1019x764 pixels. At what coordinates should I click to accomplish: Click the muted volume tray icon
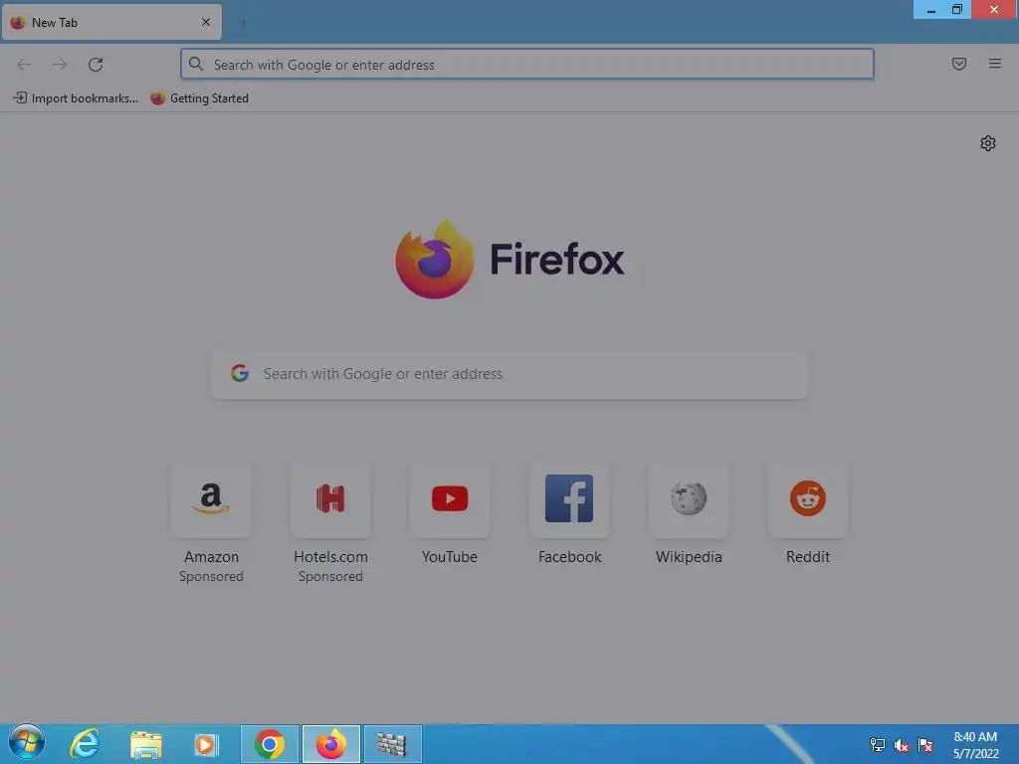tap(902, 745)
